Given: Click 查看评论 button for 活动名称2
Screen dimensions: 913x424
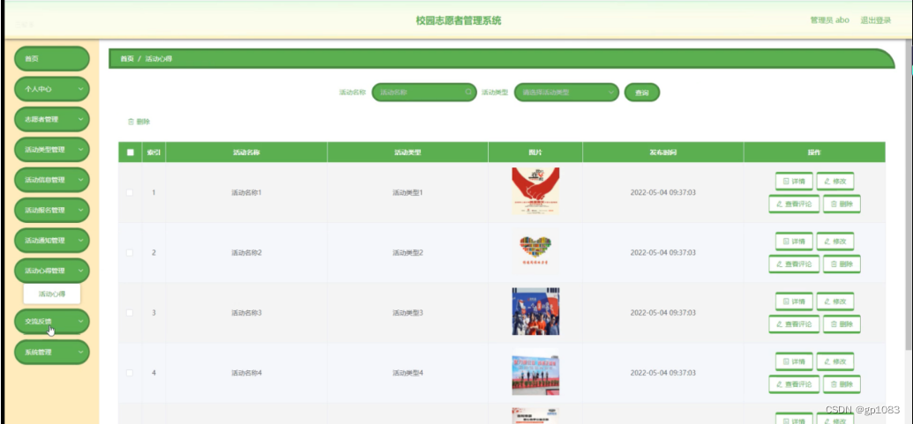Looking at the screenshot, I should tap(794, 264).
